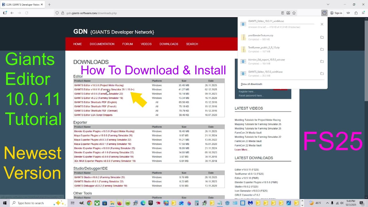Open Firefox extensions puzzle icon

(356, 13)
